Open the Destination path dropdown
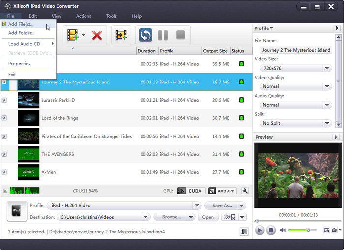This screenshot has width=344, height=250. pos(145,217)
